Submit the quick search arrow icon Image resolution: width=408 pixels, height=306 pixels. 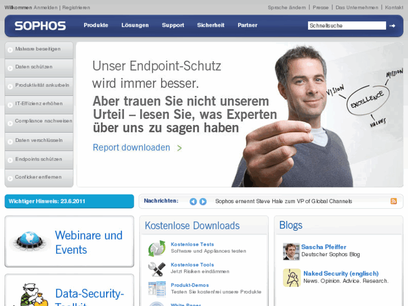point(392,26)
